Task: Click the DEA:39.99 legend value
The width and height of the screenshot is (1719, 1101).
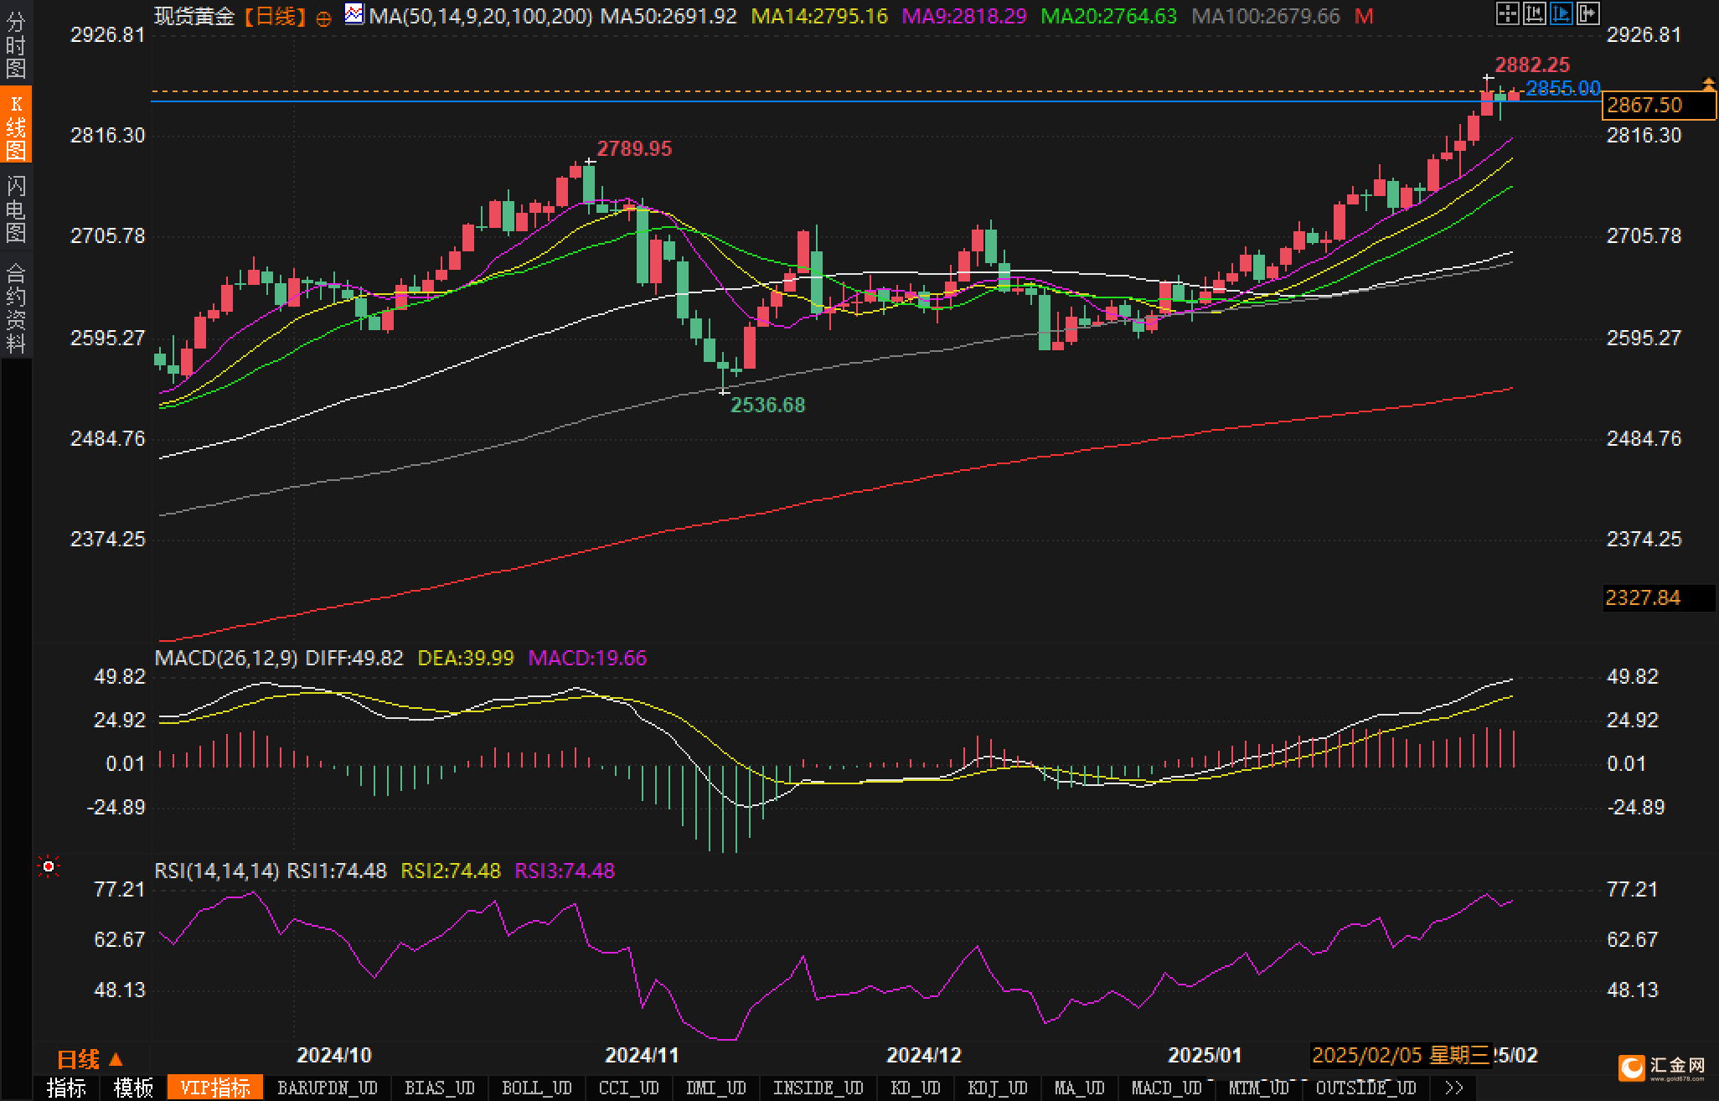Action: tap(466, 658)
